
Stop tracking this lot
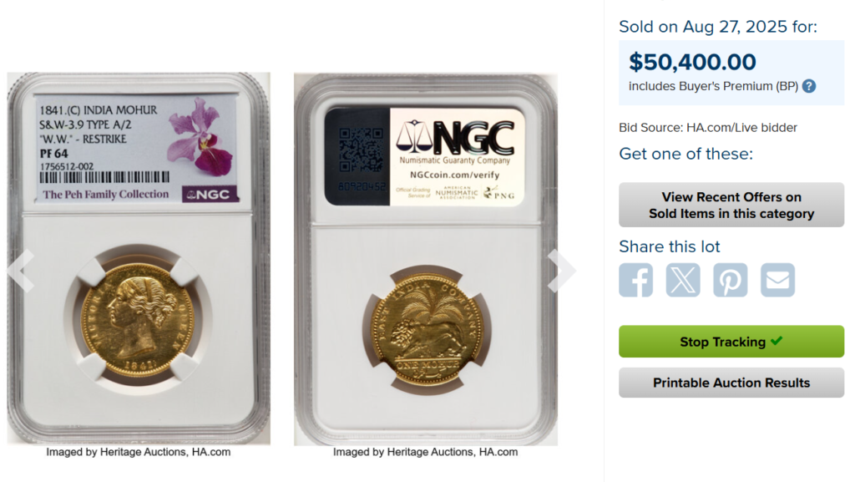(731, 342)
